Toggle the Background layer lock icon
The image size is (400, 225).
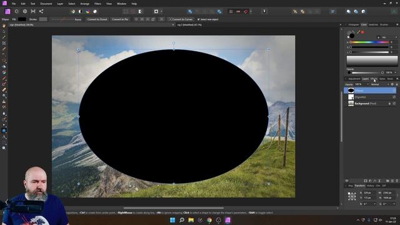point(389,103)
